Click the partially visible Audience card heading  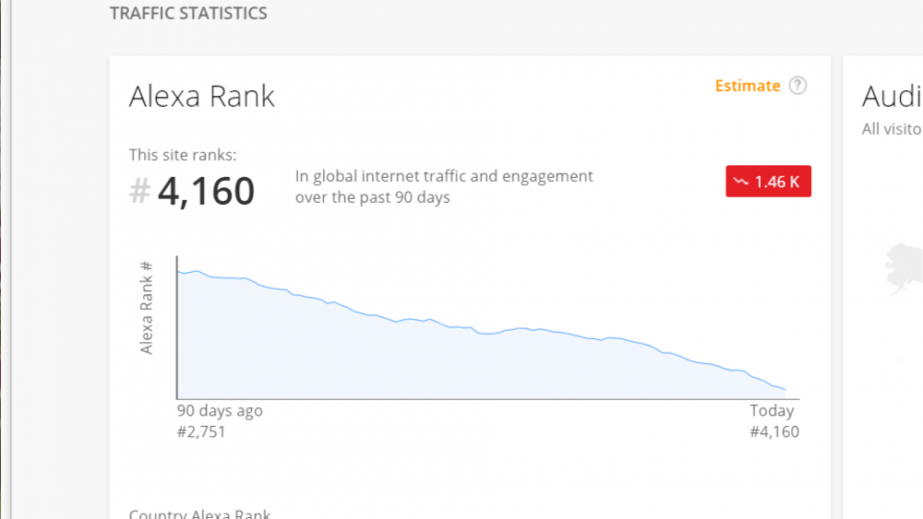point(892,97)
